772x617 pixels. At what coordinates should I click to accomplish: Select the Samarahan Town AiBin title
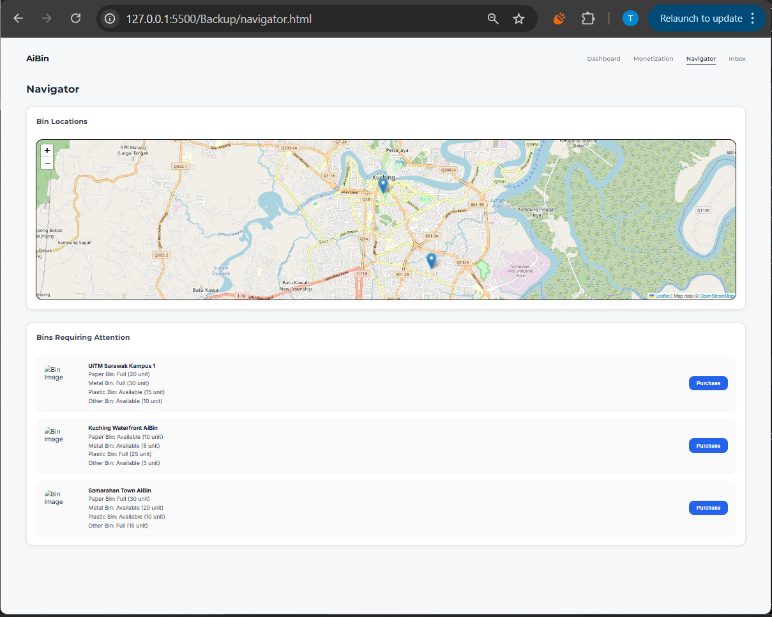[x=119, y=491]
